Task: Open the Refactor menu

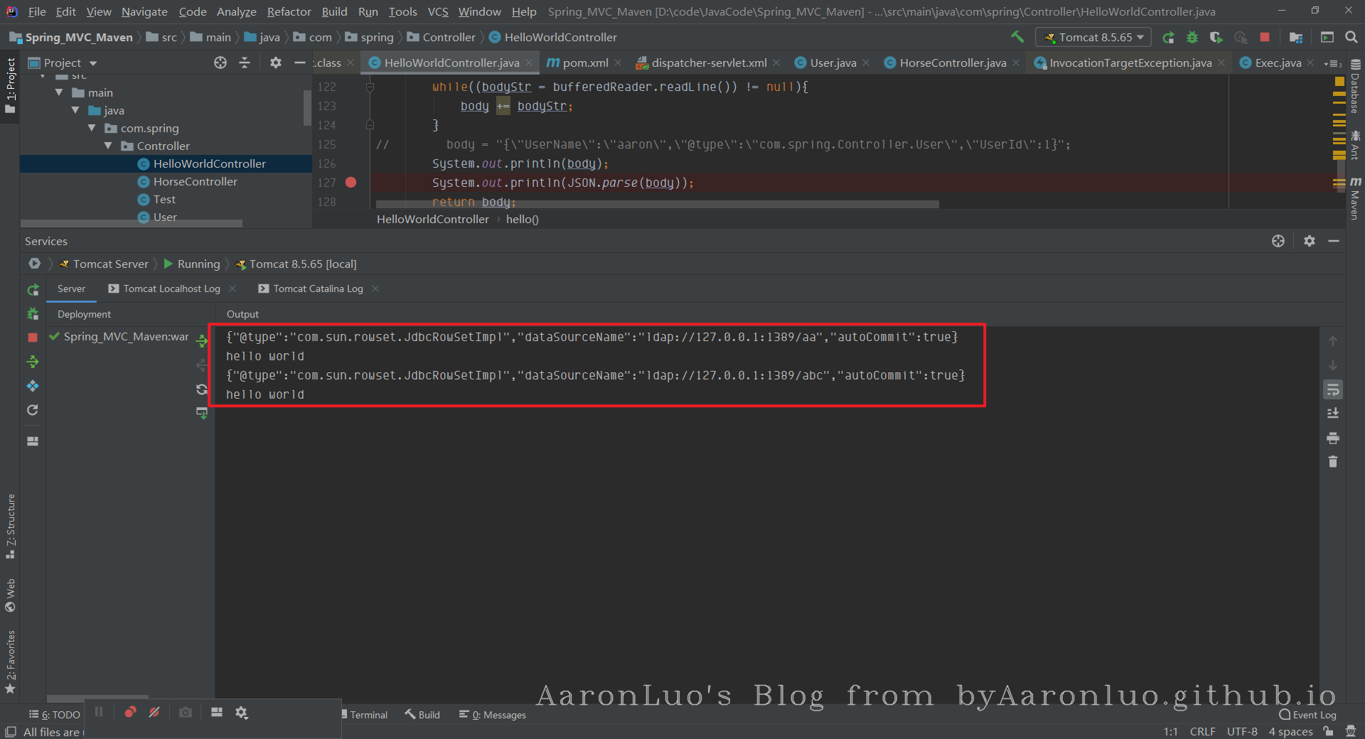Action: [x=289, y=11]
